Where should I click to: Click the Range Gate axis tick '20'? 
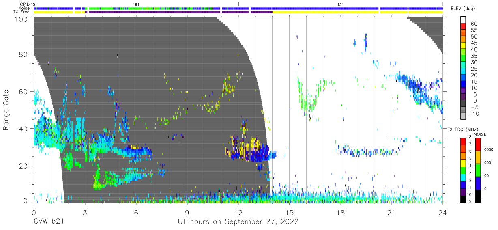pyautogui.click(x=24, y=166)
